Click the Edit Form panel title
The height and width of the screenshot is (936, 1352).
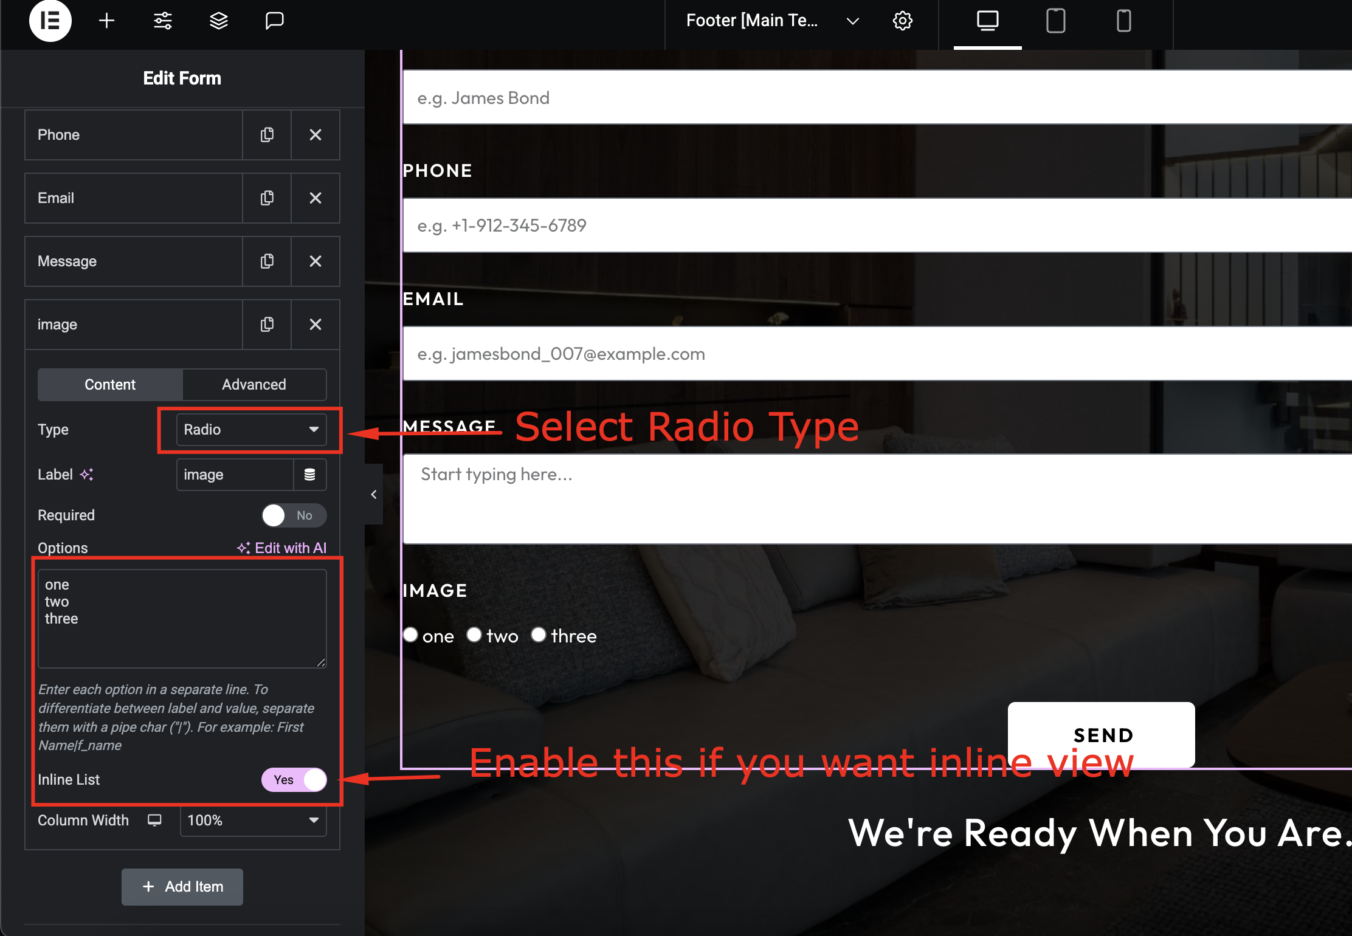coord(182,78)
